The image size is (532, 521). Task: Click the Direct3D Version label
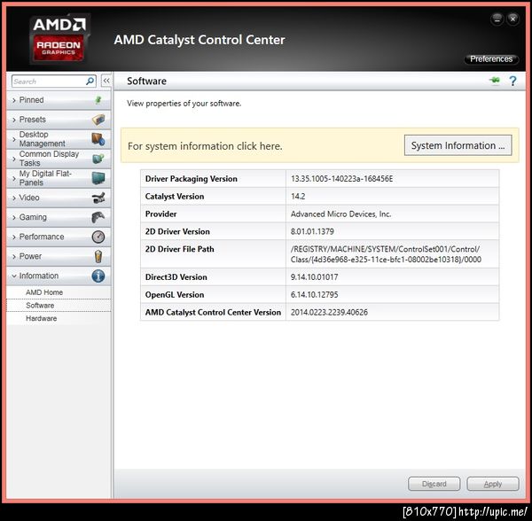(x=176, y=277)
